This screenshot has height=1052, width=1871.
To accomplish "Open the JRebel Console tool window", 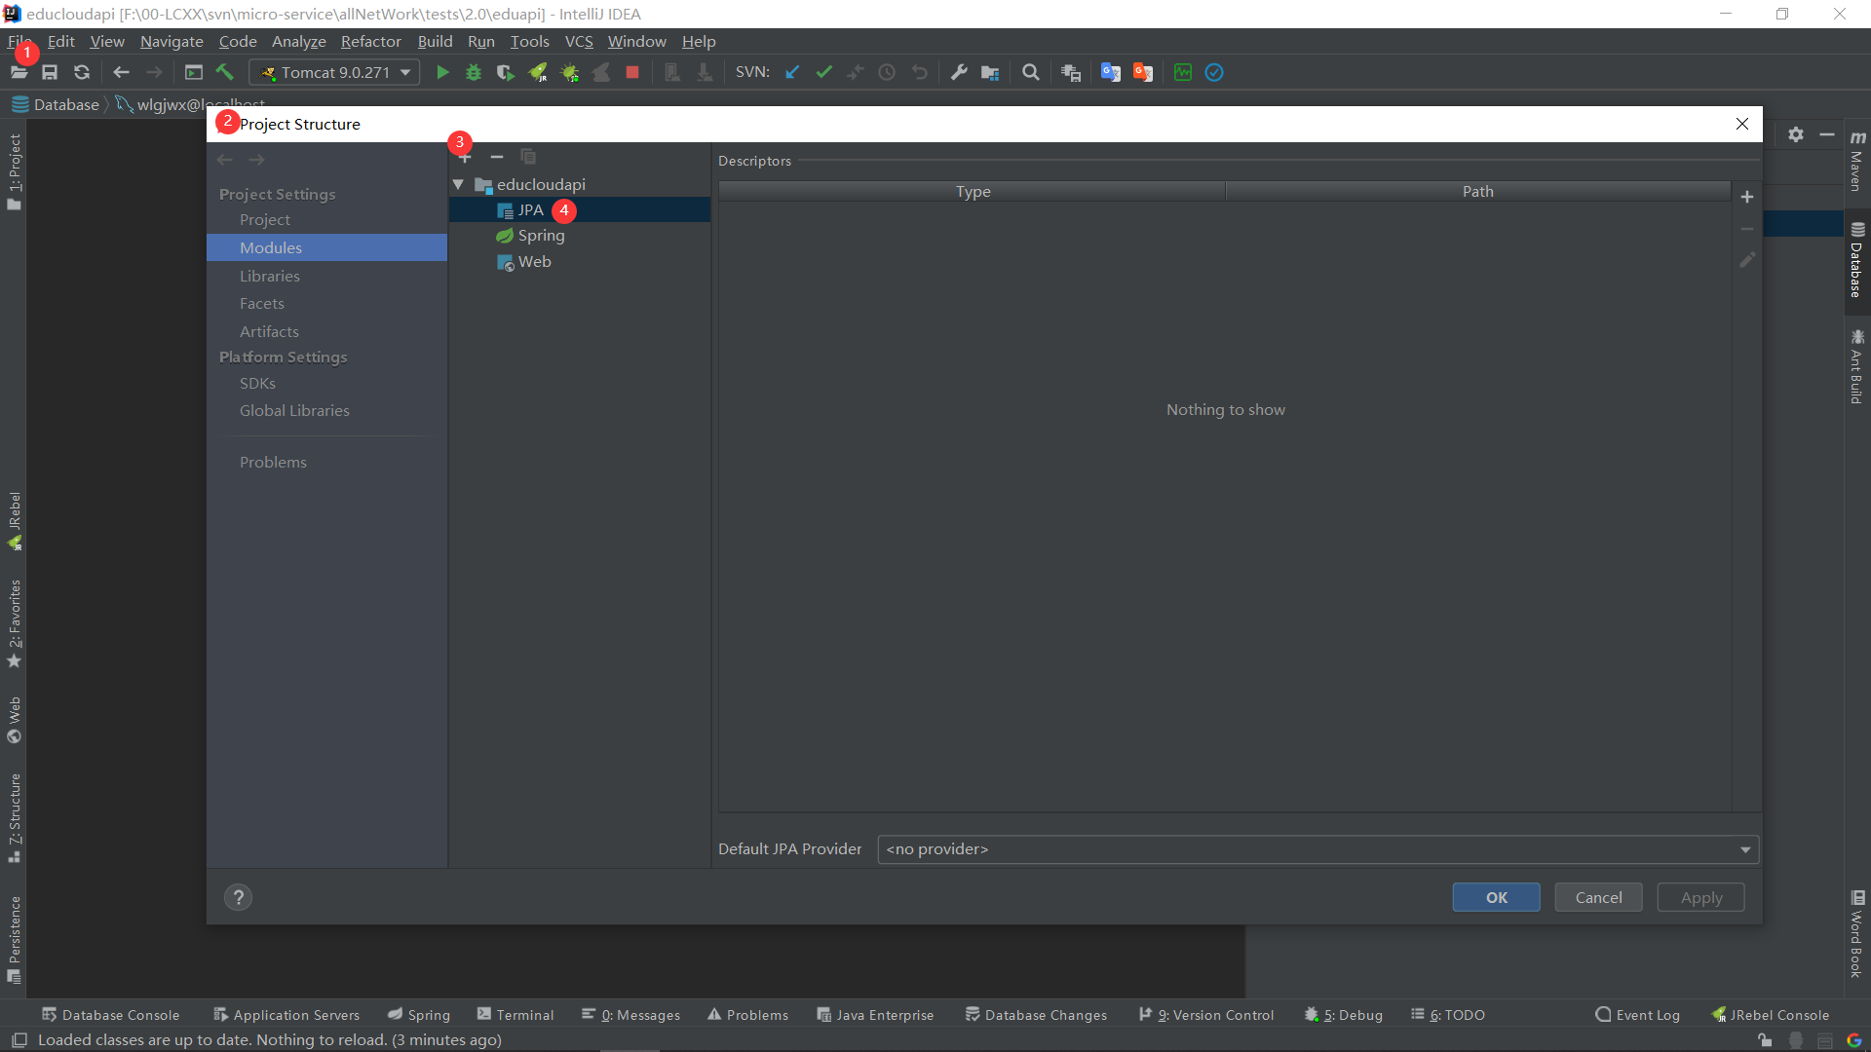I will pos(1771,1015).
